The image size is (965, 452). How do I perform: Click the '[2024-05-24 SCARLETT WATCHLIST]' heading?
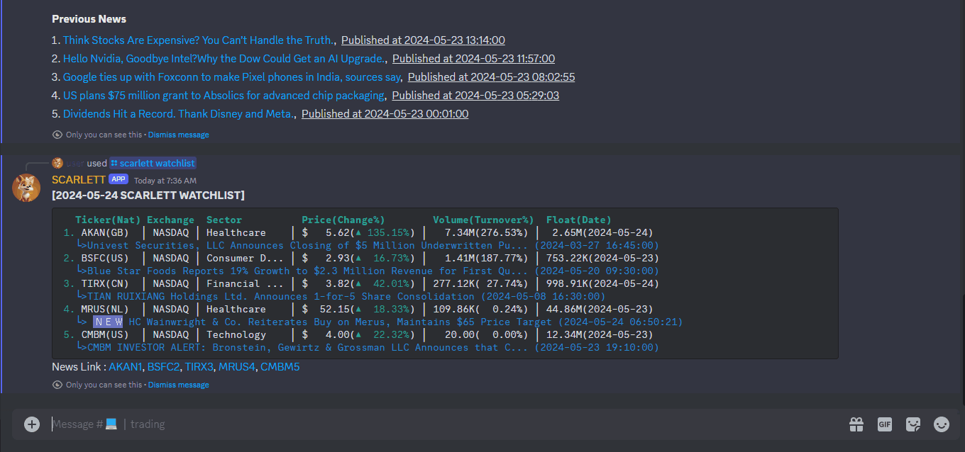148,195
